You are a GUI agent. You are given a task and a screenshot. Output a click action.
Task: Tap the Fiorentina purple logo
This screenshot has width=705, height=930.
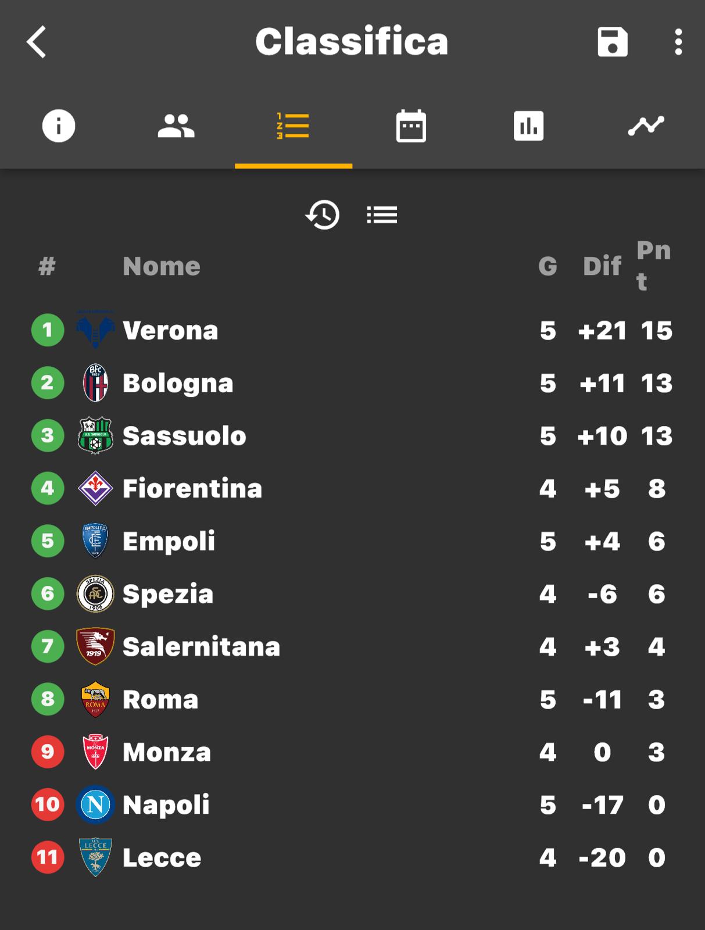coord(95,488)
